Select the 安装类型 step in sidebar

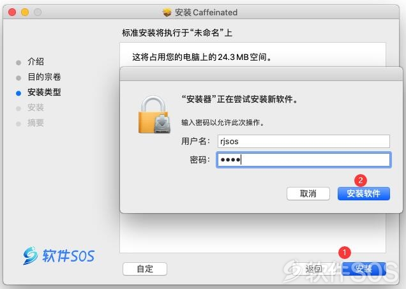coord(44,92)
